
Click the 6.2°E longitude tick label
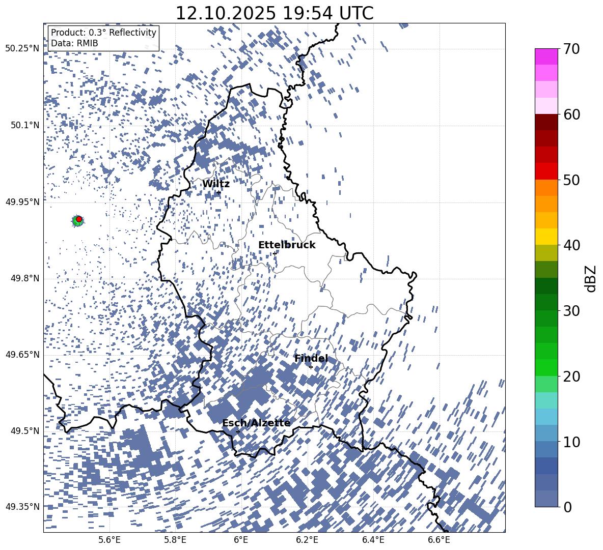(307, 540)
